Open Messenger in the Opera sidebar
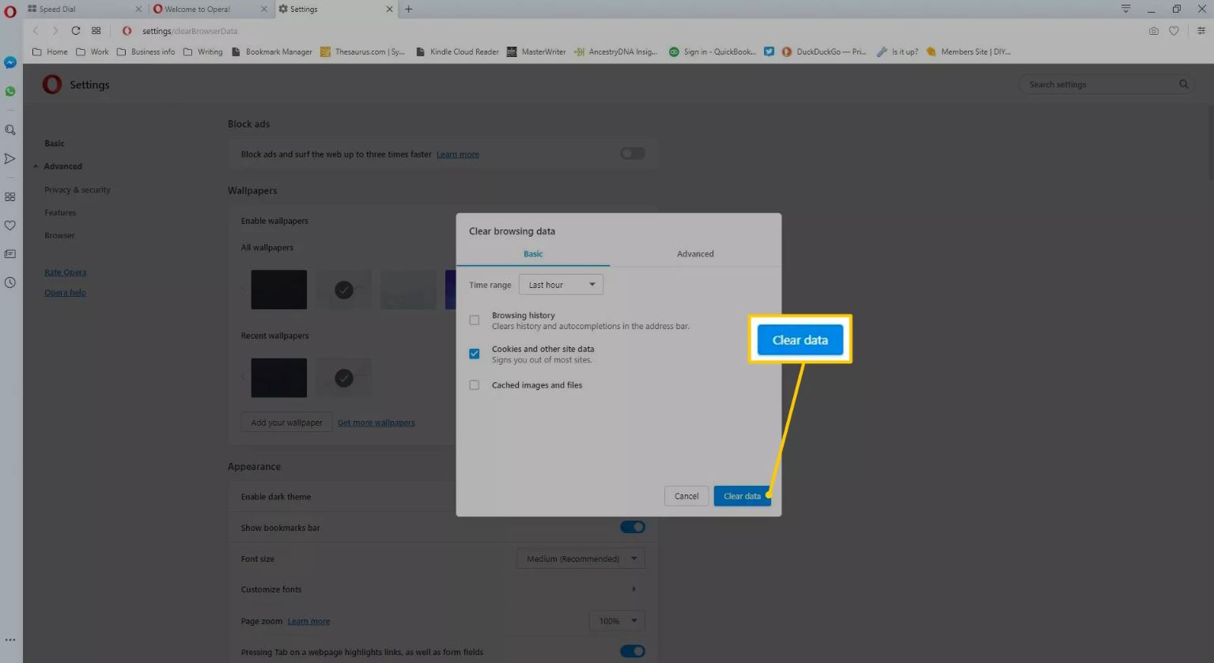Image resolution: width=1214 pixels, height=663 pixels. point(10,63)
